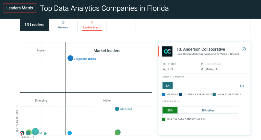Screen dimensions: 261x140
Task: Click the red-ringed bubble on the focus axis
Action: (21, 134)
